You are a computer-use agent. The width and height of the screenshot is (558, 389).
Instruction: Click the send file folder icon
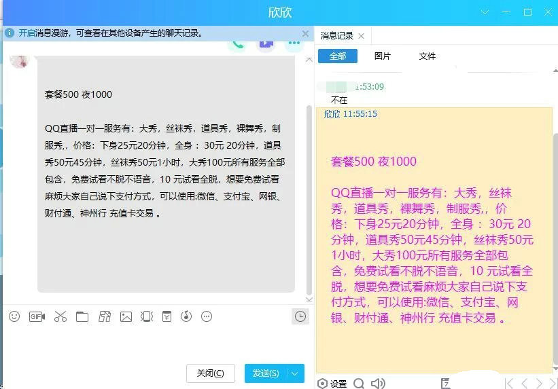(x=82, y=316)
